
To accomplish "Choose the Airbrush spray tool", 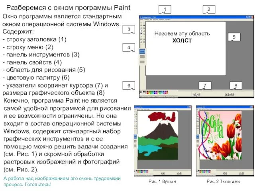I will [141, 33].
